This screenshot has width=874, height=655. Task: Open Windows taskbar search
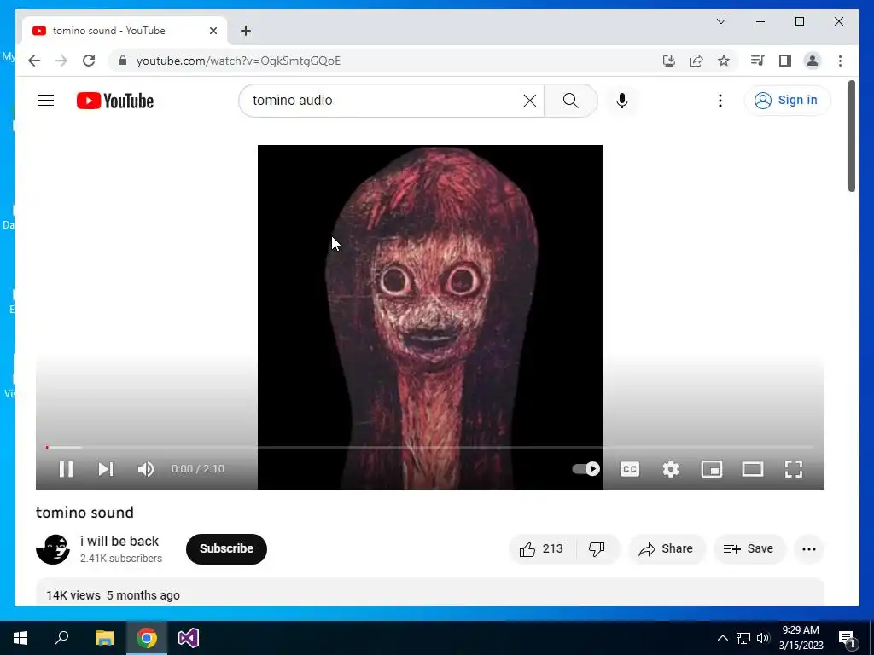click(61, 638)
